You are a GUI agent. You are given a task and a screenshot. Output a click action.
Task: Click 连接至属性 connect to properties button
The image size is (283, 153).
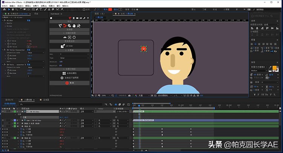pyautogui.click(x=69, y=73)
